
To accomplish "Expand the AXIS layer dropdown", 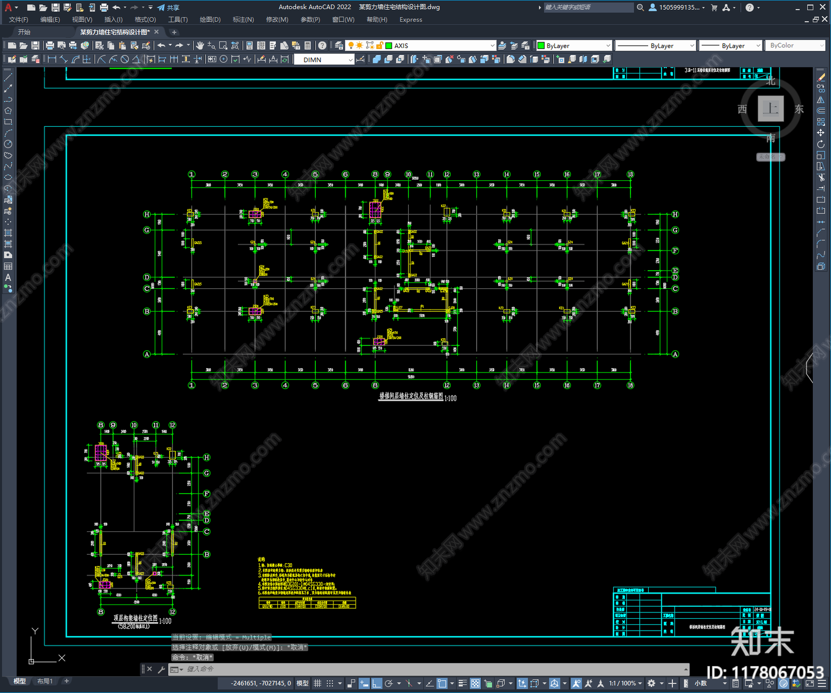I will pyautogui.click(x=492, y=46).
